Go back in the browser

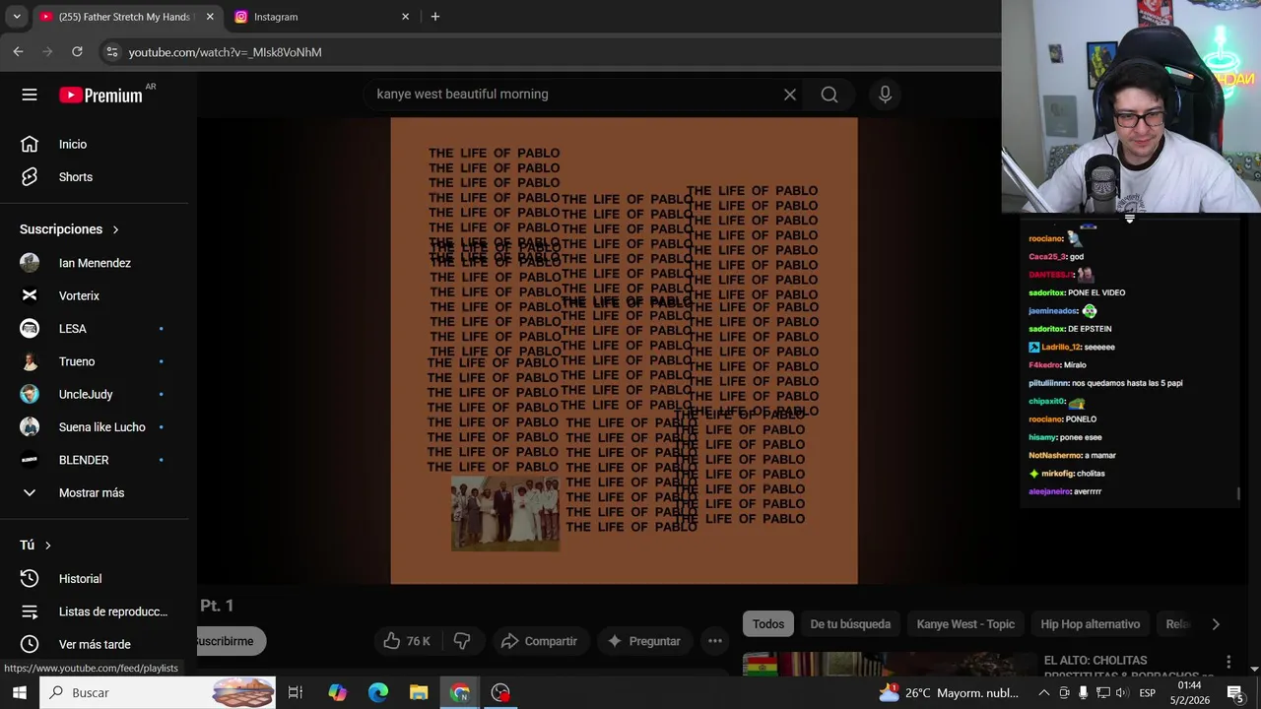pyautogui.click(x=18, y=51)
